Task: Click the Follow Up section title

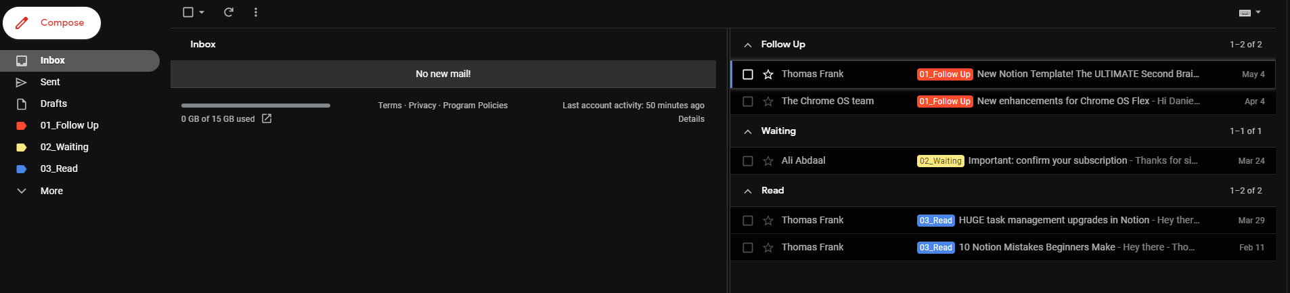Action: [783, 44]
